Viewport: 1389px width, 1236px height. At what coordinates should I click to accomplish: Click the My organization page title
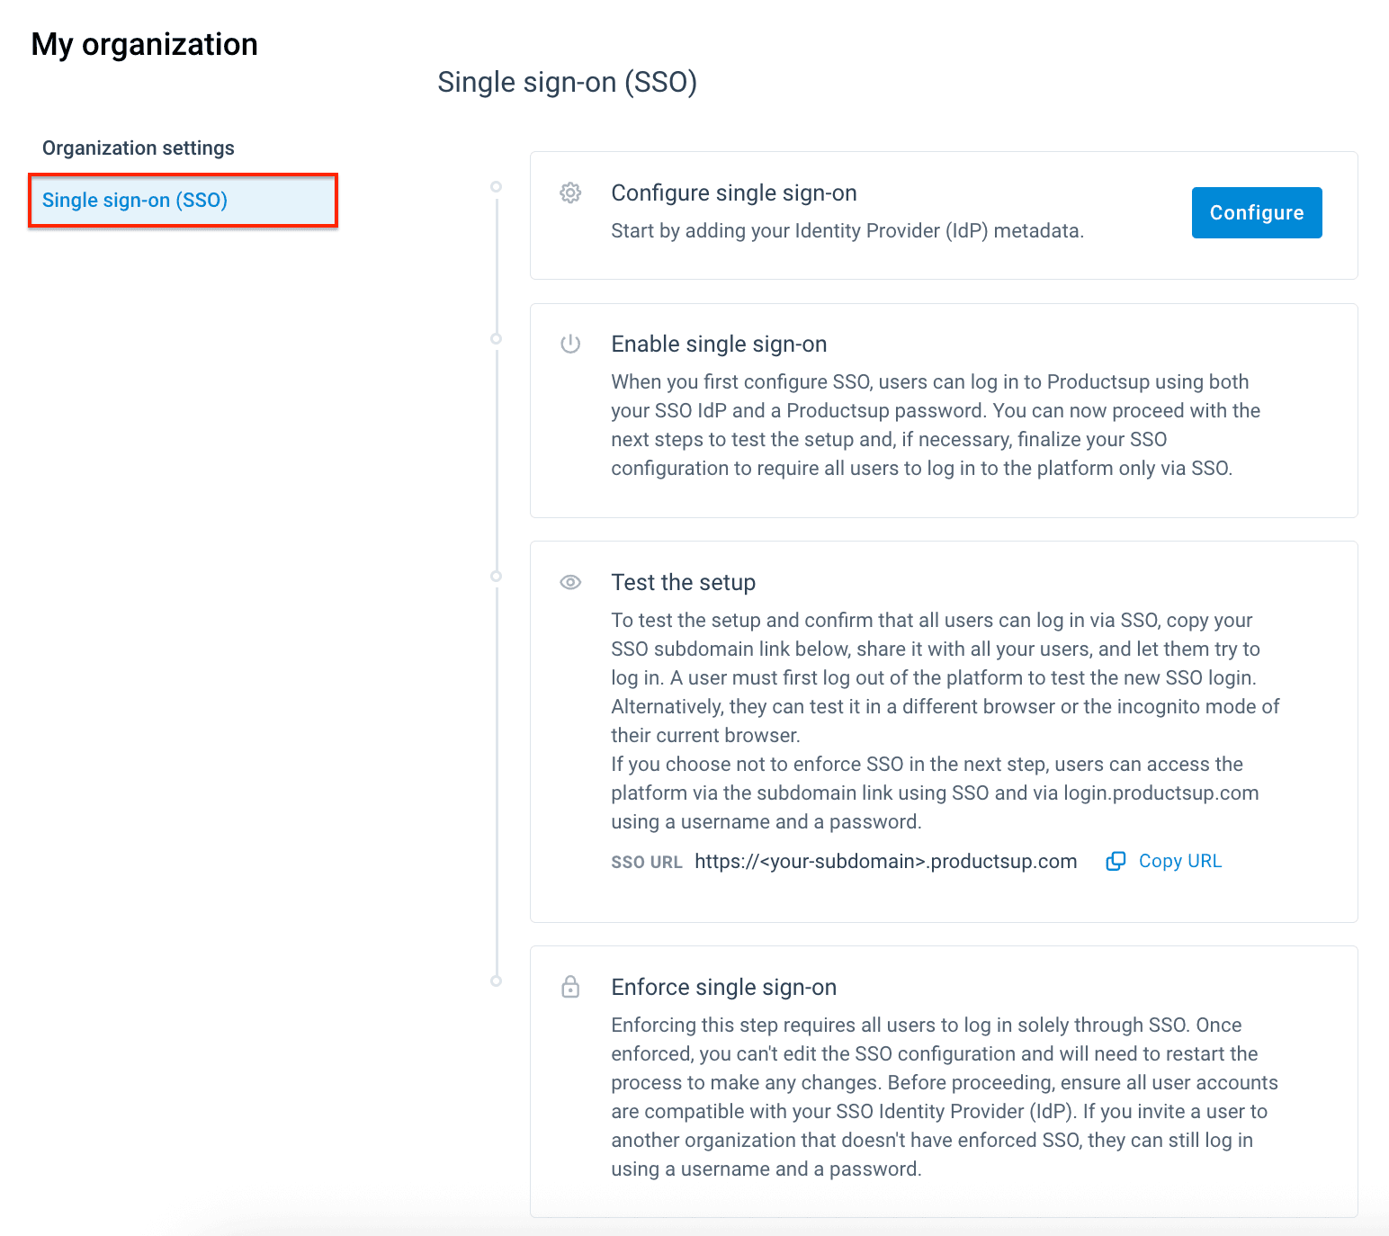(144, 45)
